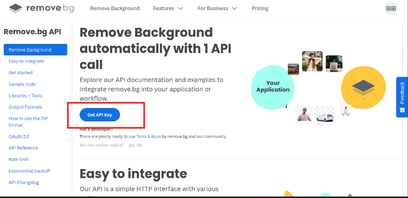Go to OAuth 2.0 section

point(19,136)
